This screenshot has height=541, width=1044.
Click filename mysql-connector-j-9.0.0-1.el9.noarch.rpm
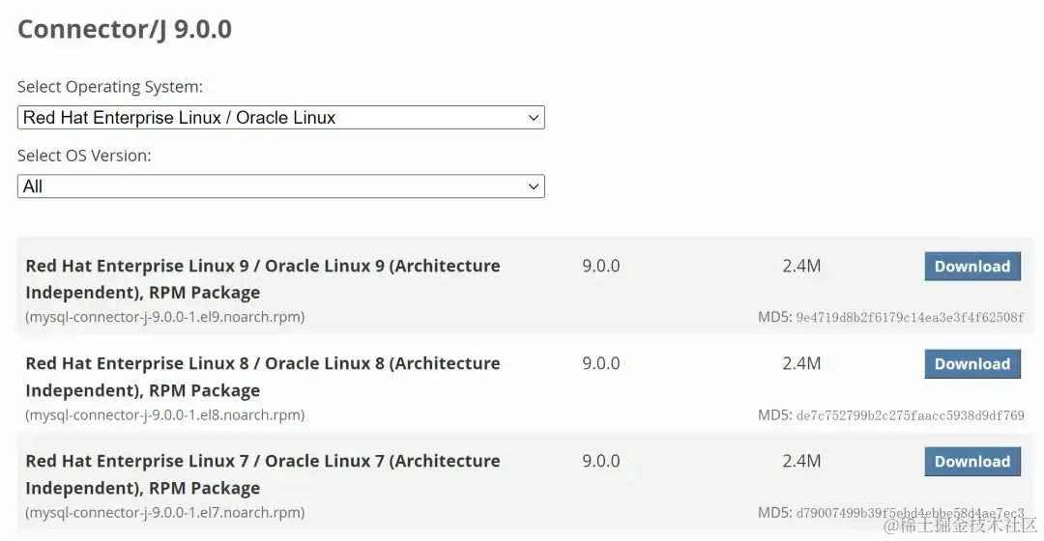165,317
